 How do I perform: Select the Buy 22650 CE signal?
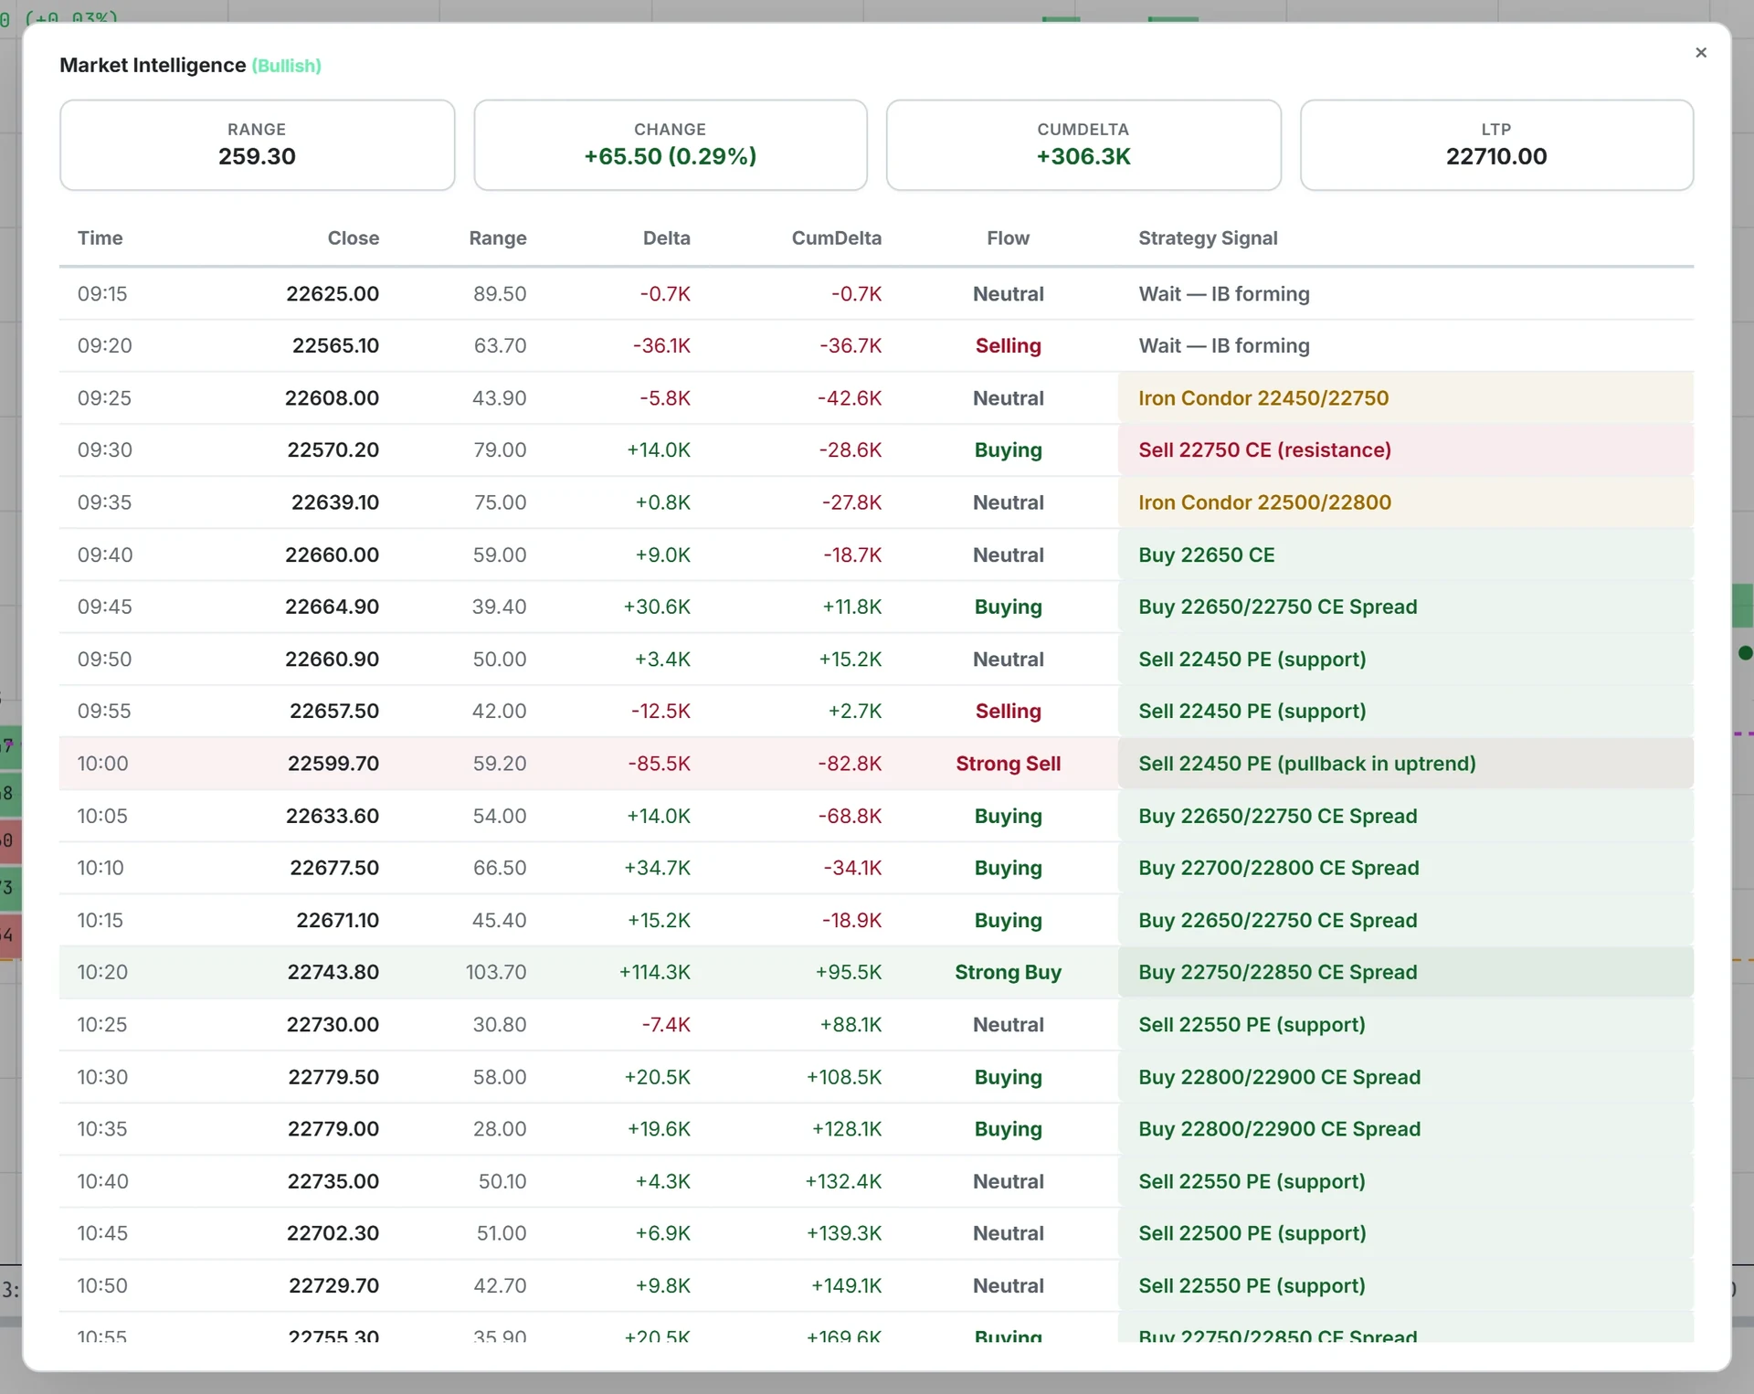(1405, 554)
